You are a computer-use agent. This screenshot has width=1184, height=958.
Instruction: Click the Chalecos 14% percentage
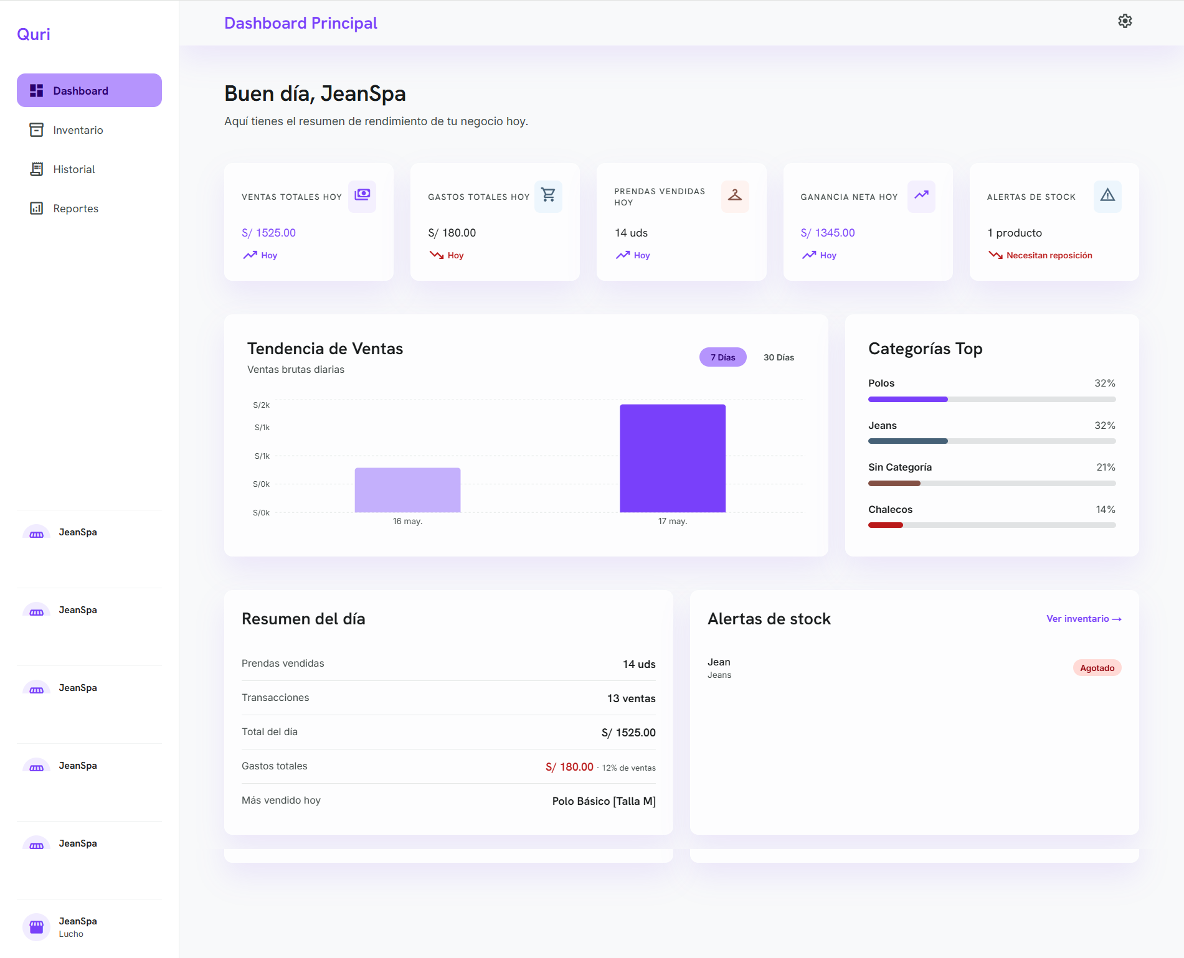pos(1106,510)
